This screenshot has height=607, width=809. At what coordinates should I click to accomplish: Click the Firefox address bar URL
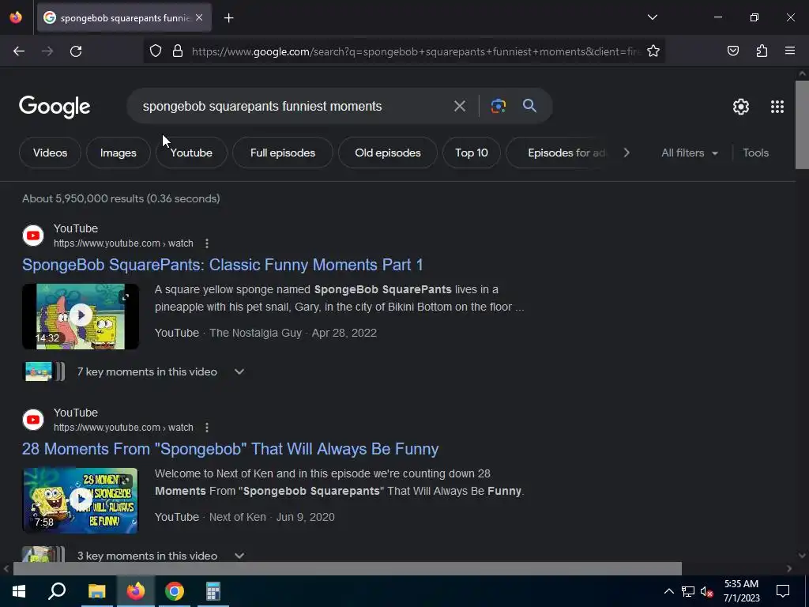click(416, 51)
